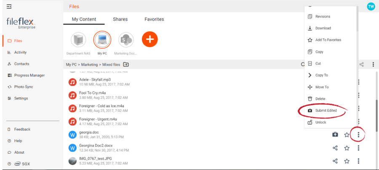The width and height of the screenshot is (379, 170).
Task: Open Progress Manager in sidebar
Action: click(29, 76)
